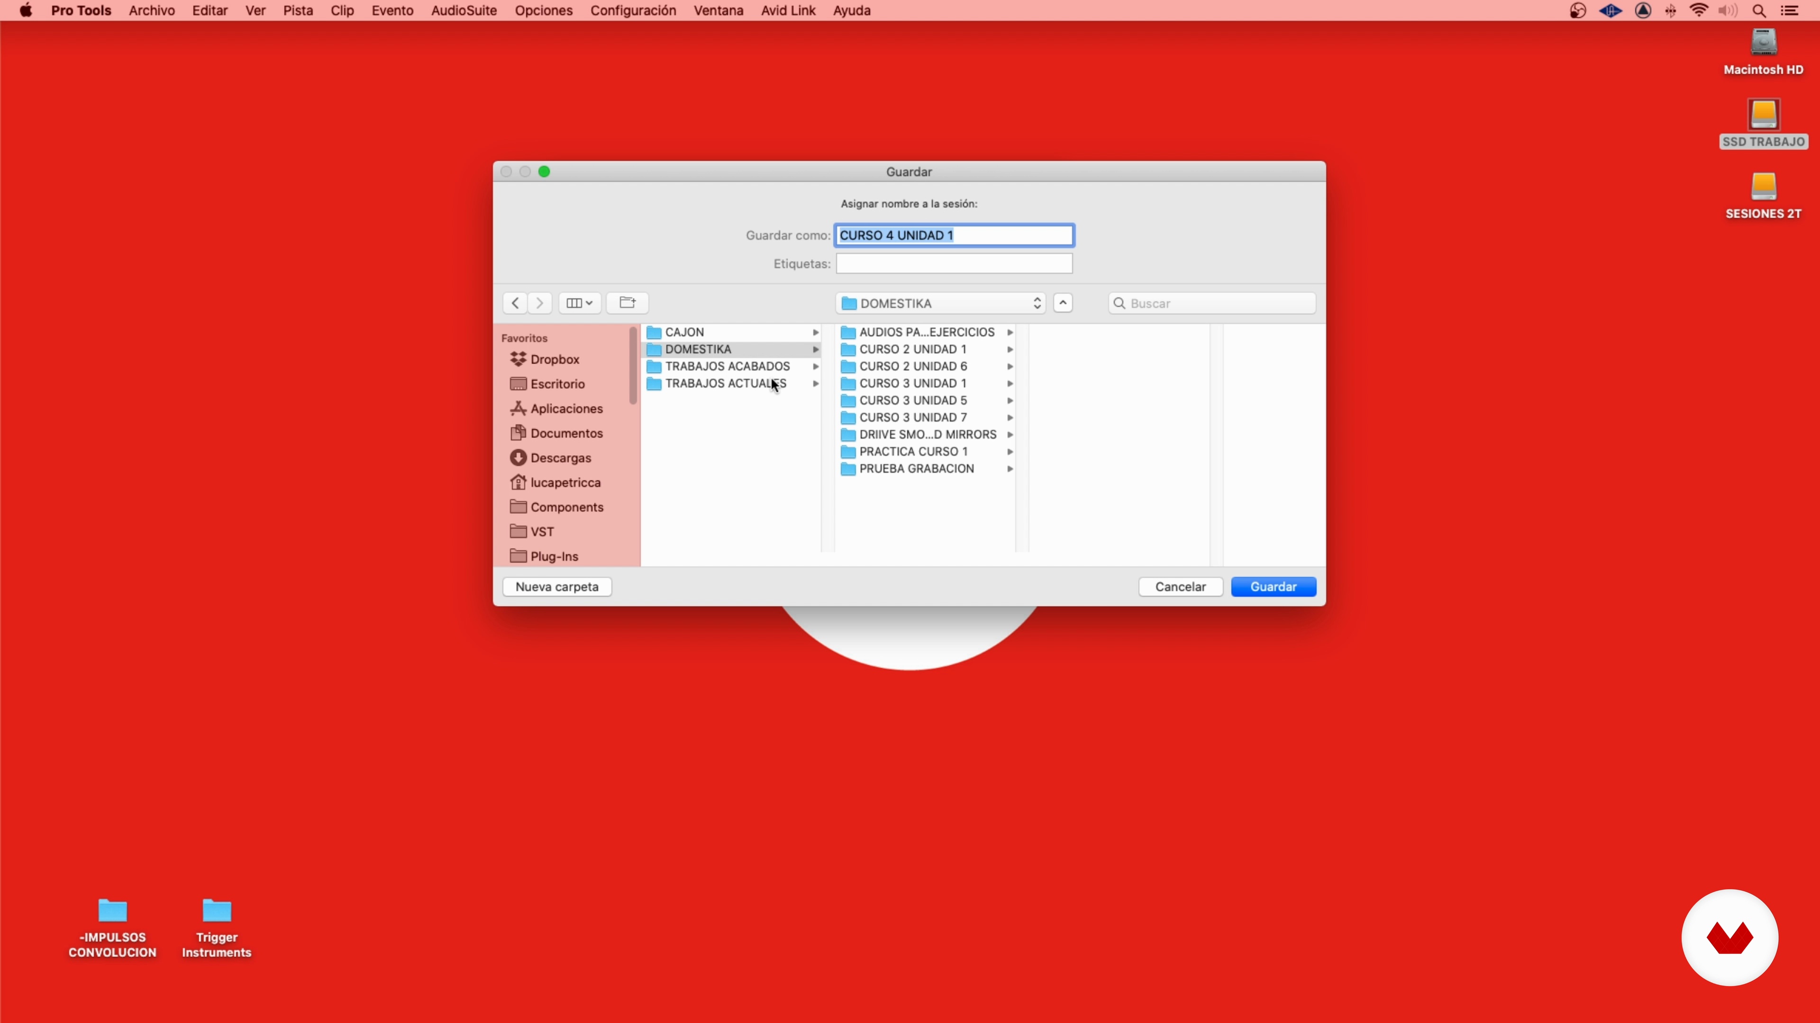Click the Domestika logo badge

tap(1729, 938)
